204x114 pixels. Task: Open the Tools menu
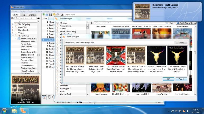pos(30,11)
